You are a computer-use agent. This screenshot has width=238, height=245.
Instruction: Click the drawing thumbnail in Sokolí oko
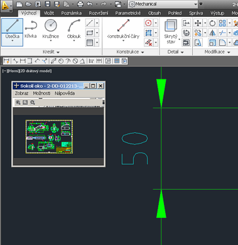coord(49,137)
